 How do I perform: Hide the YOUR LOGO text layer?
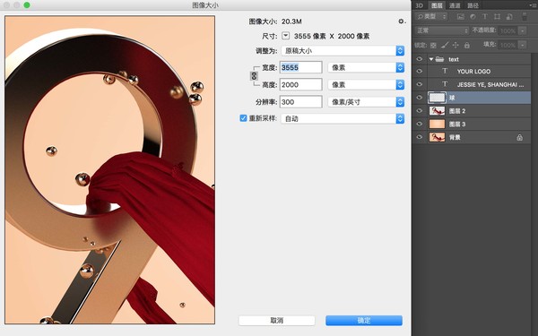420,71
